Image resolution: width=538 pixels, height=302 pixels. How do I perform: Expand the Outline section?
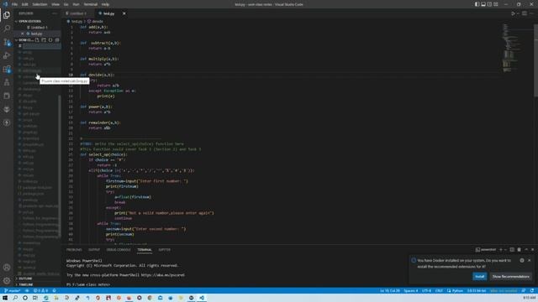[x=25, y=279]
